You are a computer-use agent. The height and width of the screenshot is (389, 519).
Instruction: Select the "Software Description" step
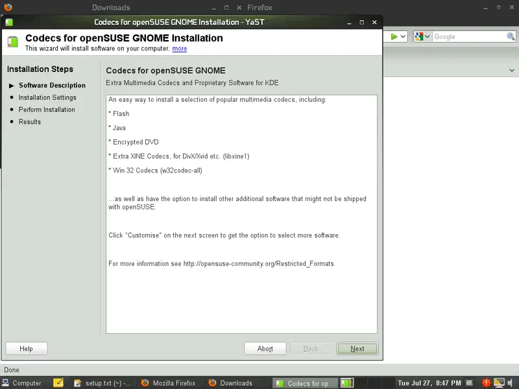pos(52,86)
